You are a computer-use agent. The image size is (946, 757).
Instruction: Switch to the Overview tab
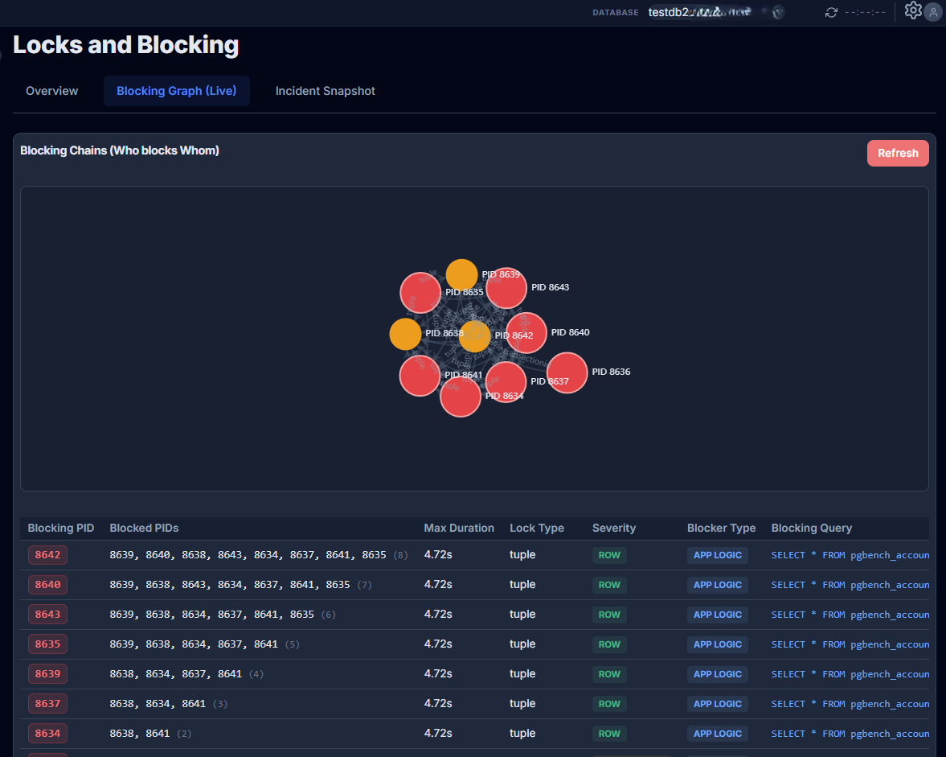[51, 91]
